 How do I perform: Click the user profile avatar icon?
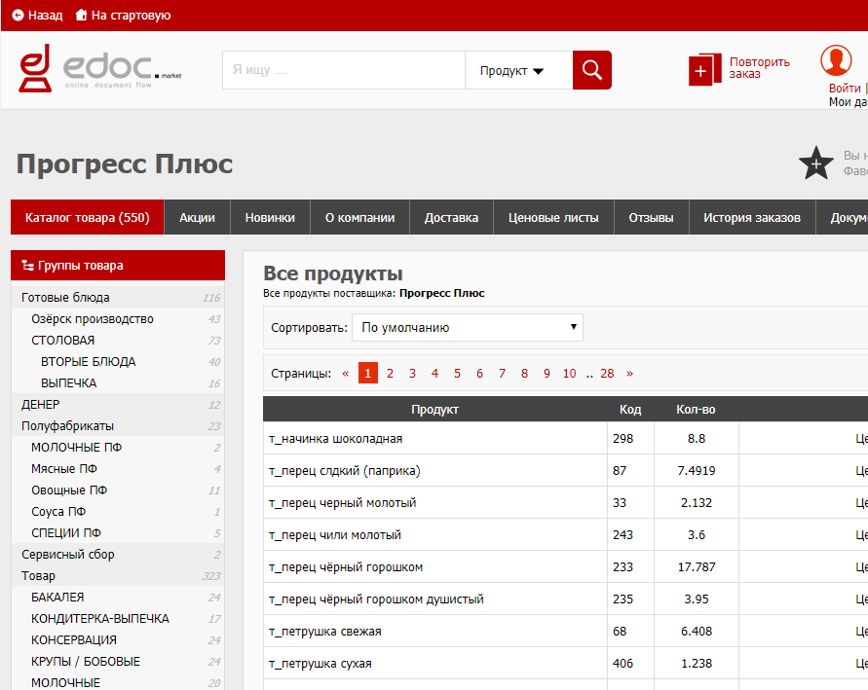click(835, 60)
